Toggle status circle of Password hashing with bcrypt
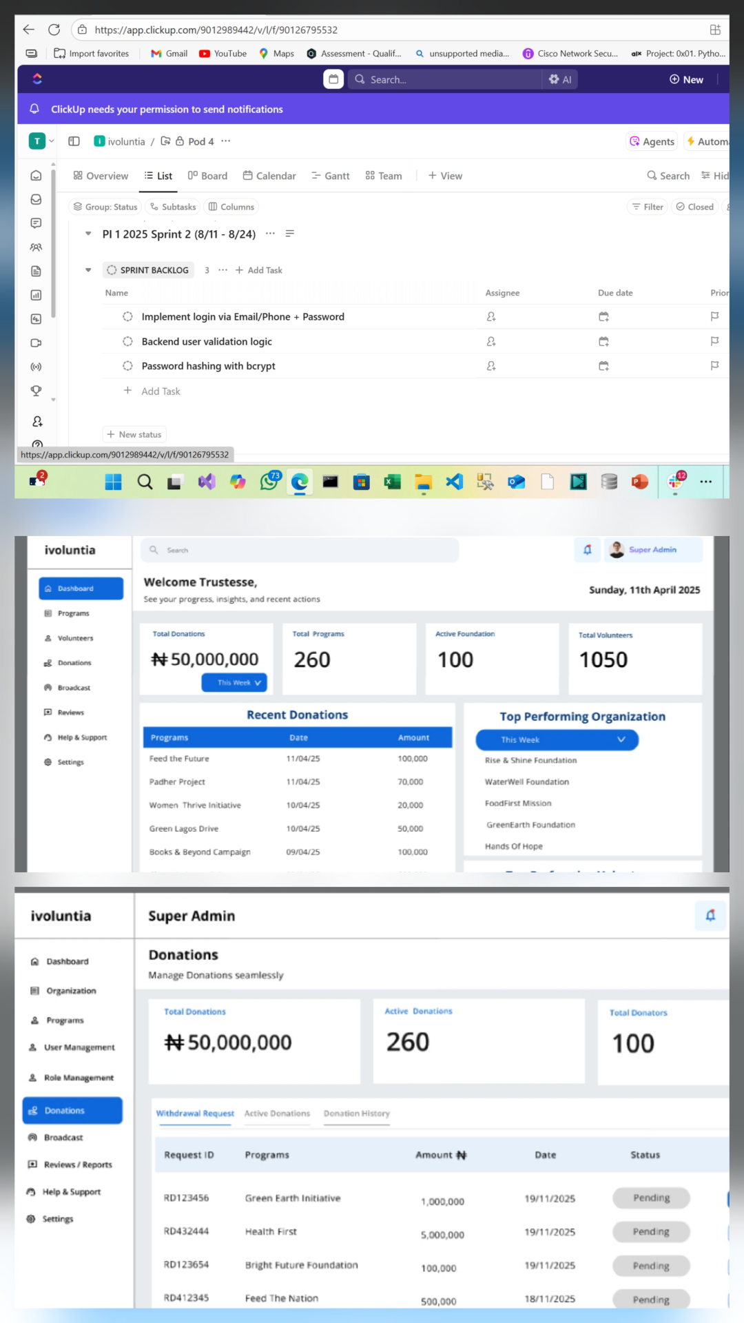 127,366
